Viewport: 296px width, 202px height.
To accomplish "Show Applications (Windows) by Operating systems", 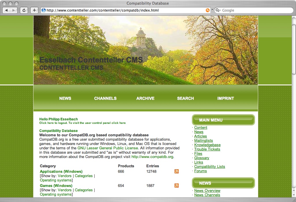I will click(x=56, y=180).
